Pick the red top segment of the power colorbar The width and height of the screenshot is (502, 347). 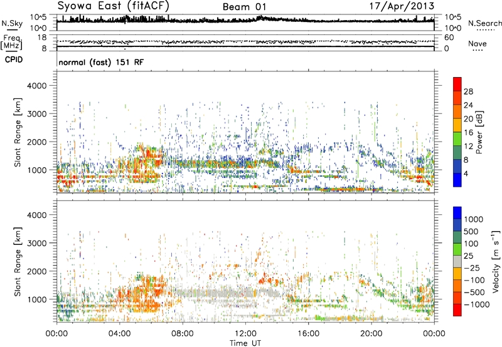457,84
